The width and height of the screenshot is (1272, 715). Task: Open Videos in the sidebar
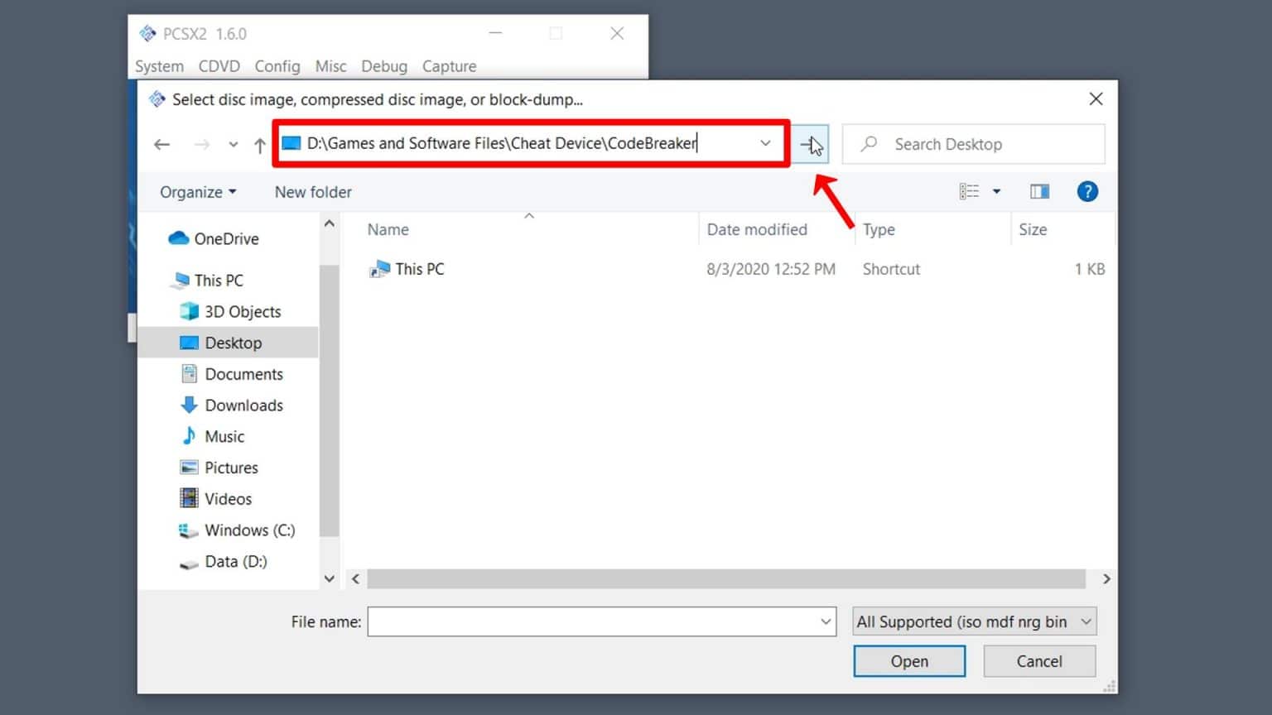(x=215, y=499)
